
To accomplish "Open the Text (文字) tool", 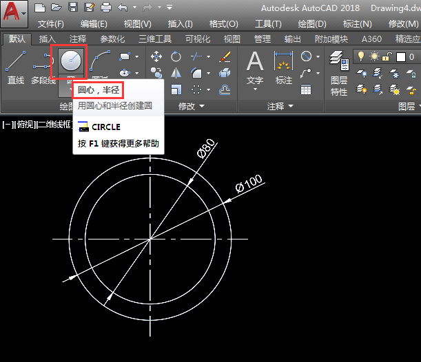I will pos(255,67).
